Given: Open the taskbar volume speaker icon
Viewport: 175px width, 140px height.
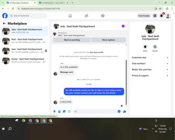Looking at the screenshot, I should 156,132.
